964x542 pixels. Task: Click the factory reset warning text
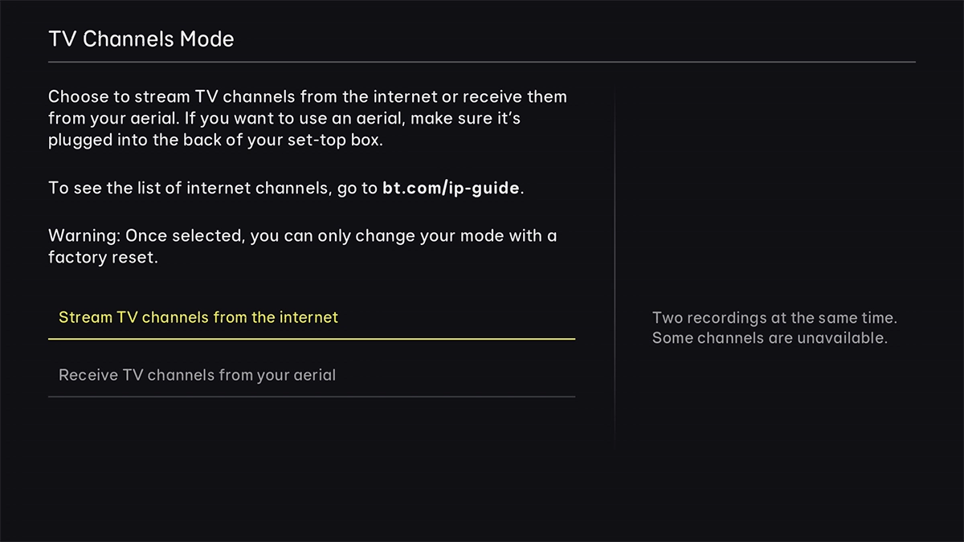click(x=302, y=246)
